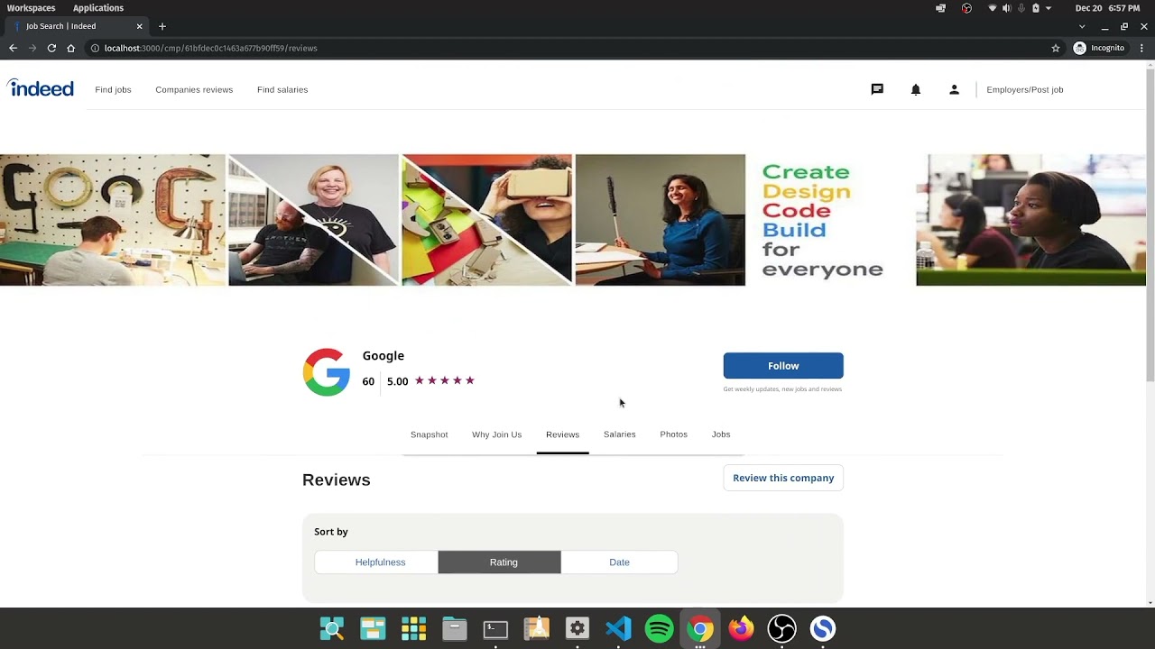Go back using browser back arrow

pos(13,48)
